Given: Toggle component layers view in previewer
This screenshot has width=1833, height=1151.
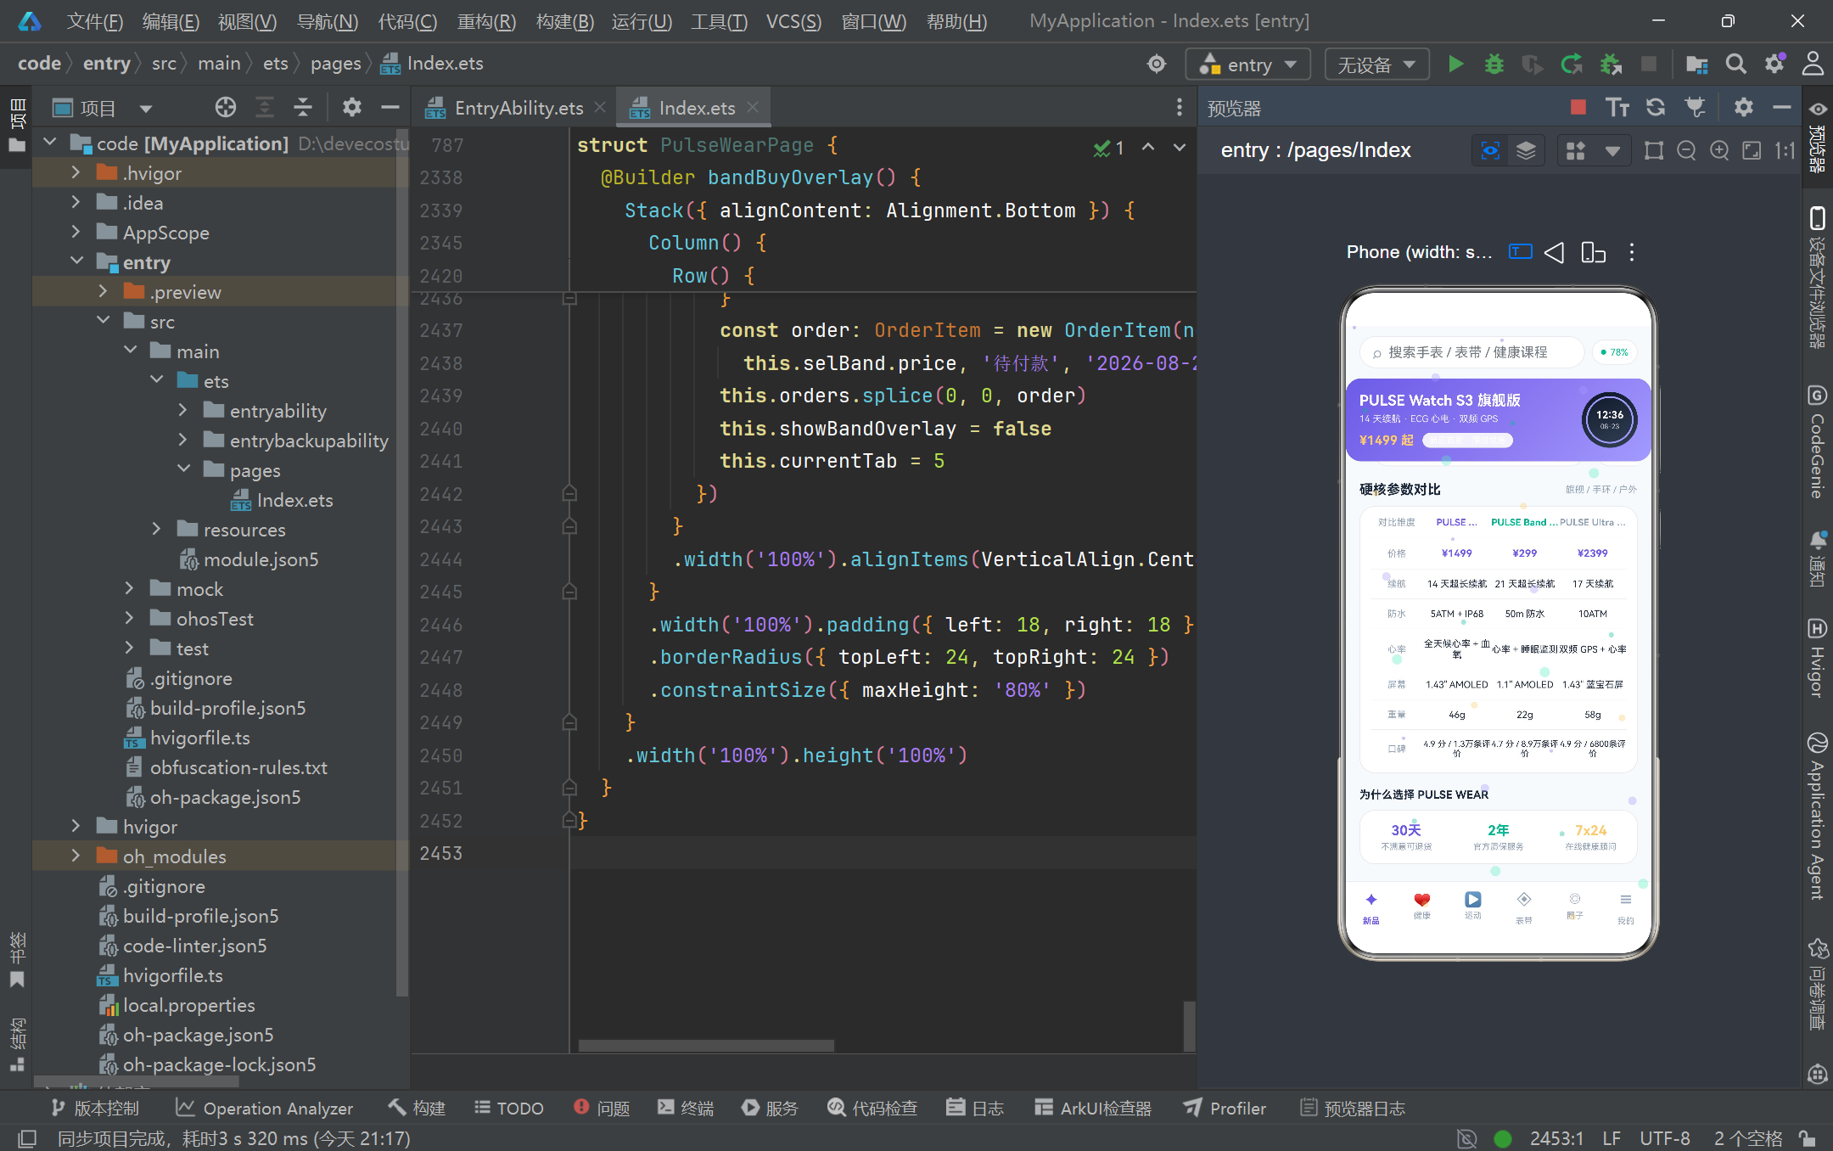Looking at the screenshot, I should (x=1526, y=151).
